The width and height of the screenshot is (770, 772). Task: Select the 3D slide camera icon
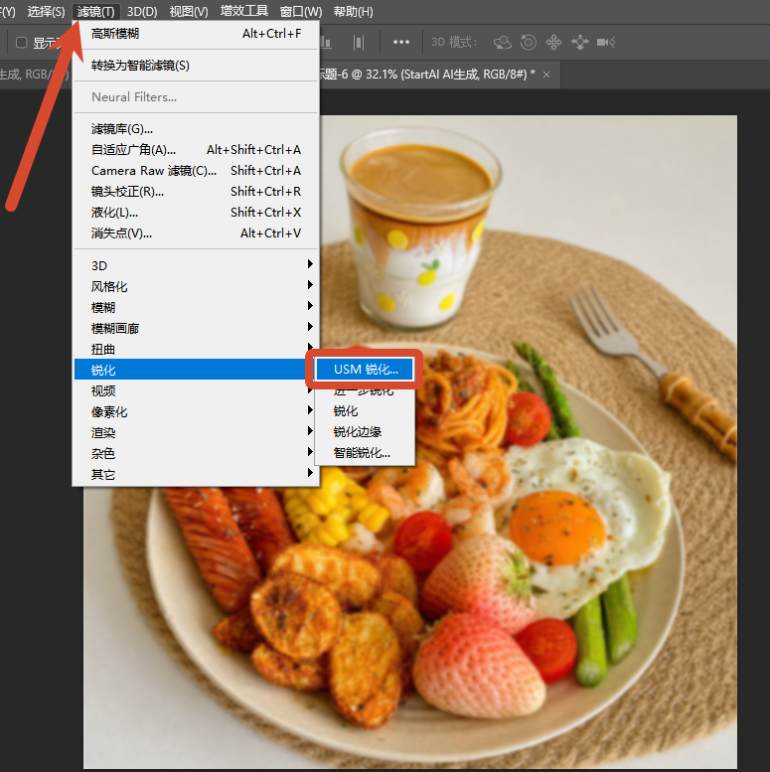(x=580, y=43)
